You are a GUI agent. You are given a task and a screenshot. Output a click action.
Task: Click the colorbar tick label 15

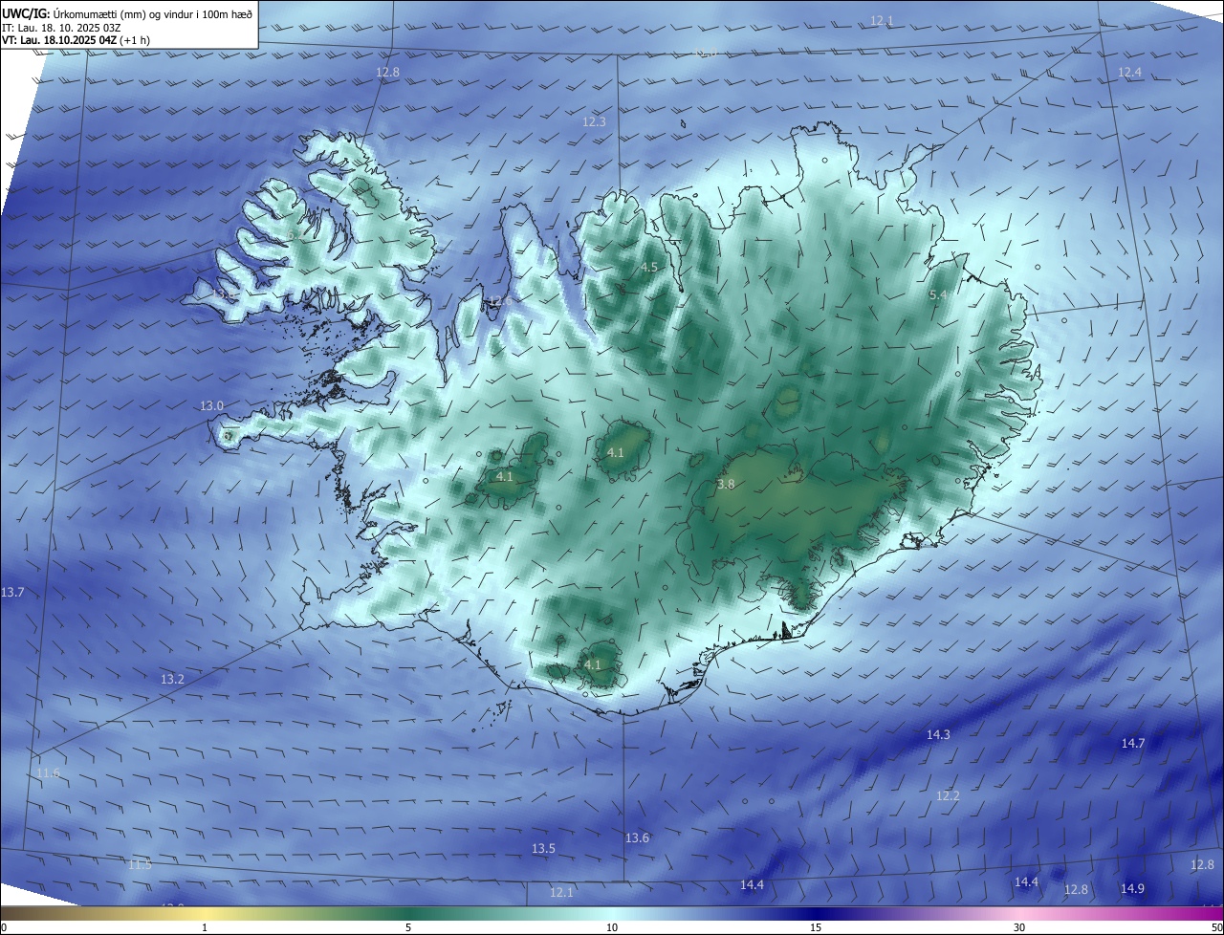(816, 927)
